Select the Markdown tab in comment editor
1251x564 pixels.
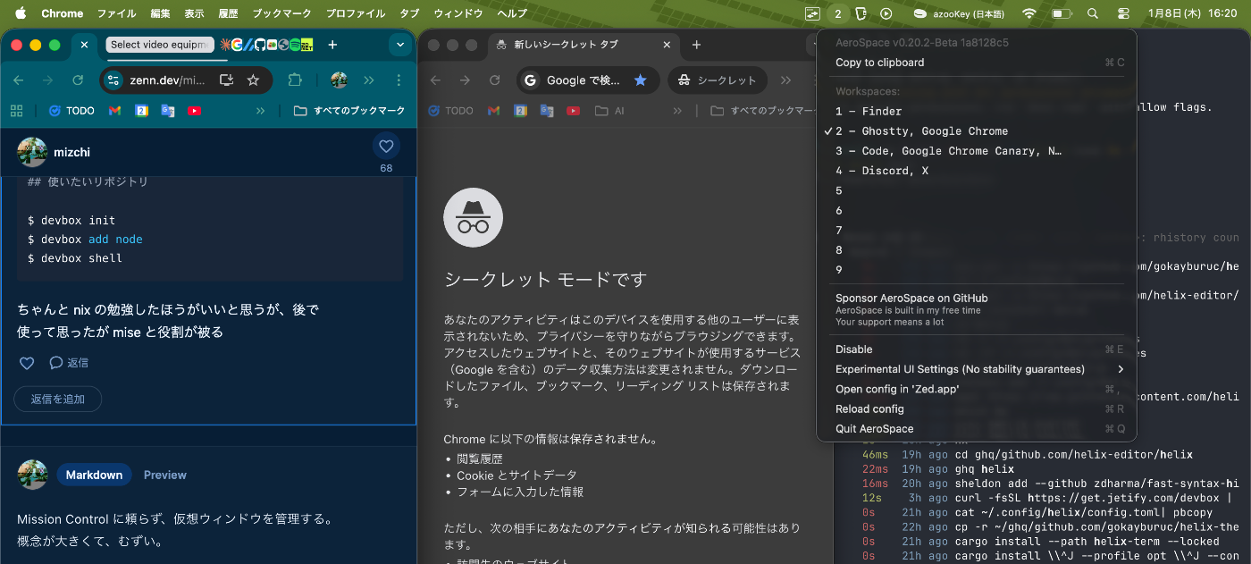[94, 475]
